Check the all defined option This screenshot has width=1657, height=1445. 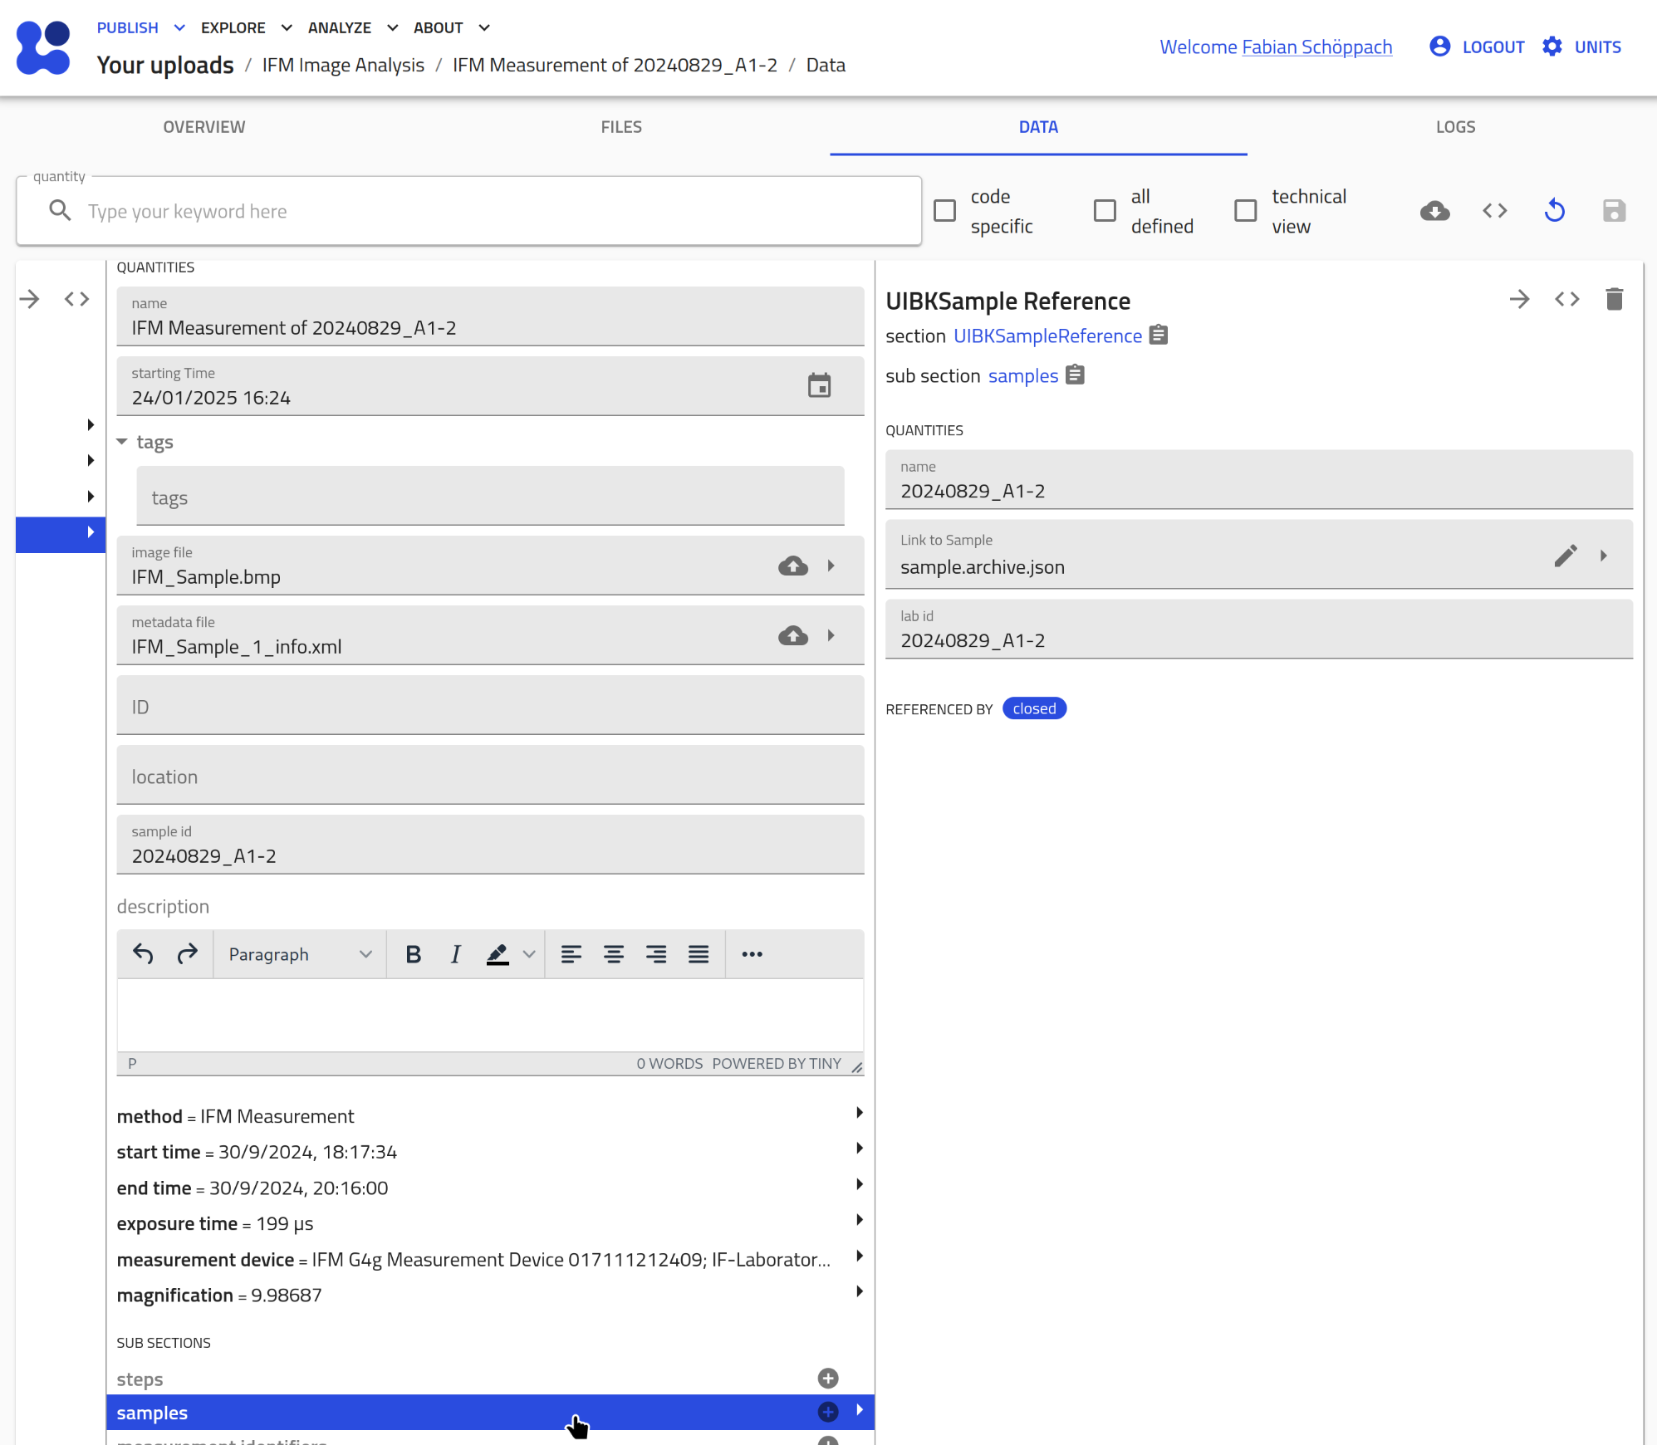pos(1105,211)
